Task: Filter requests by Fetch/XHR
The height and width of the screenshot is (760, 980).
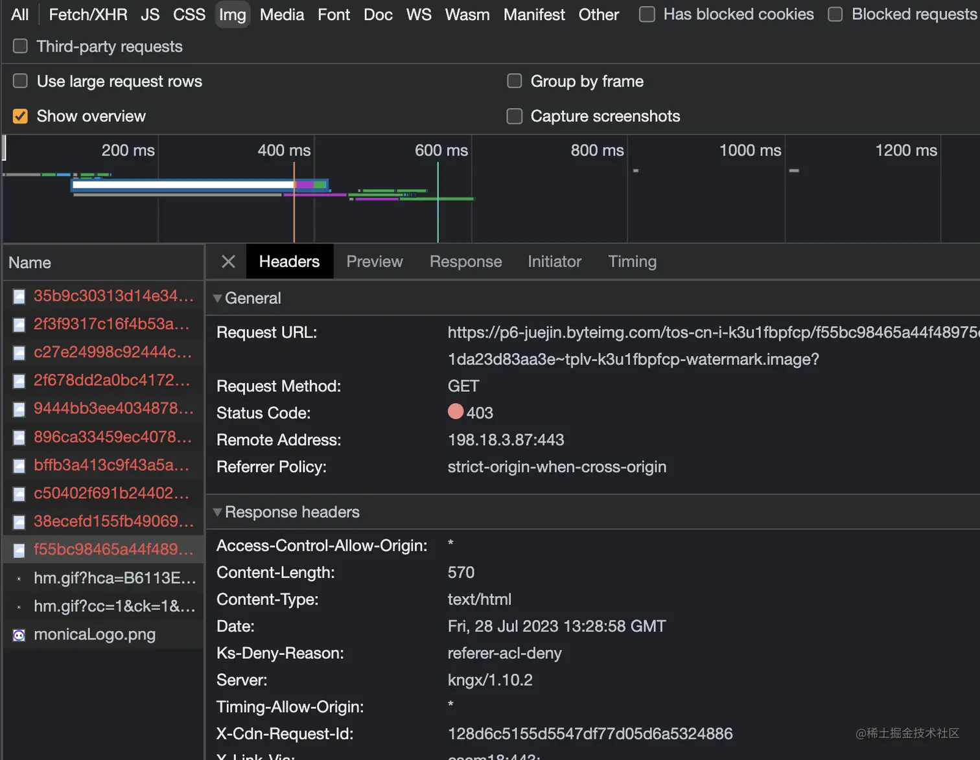Action: pos(88,14)
